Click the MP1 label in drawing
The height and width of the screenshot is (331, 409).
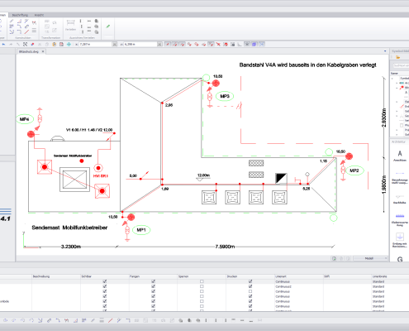141,230
